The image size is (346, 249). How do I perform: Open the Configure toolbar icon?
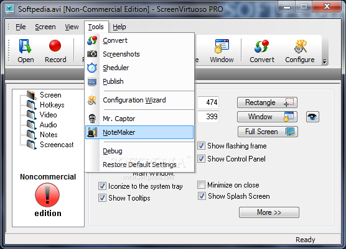click(x=300, y=51)
